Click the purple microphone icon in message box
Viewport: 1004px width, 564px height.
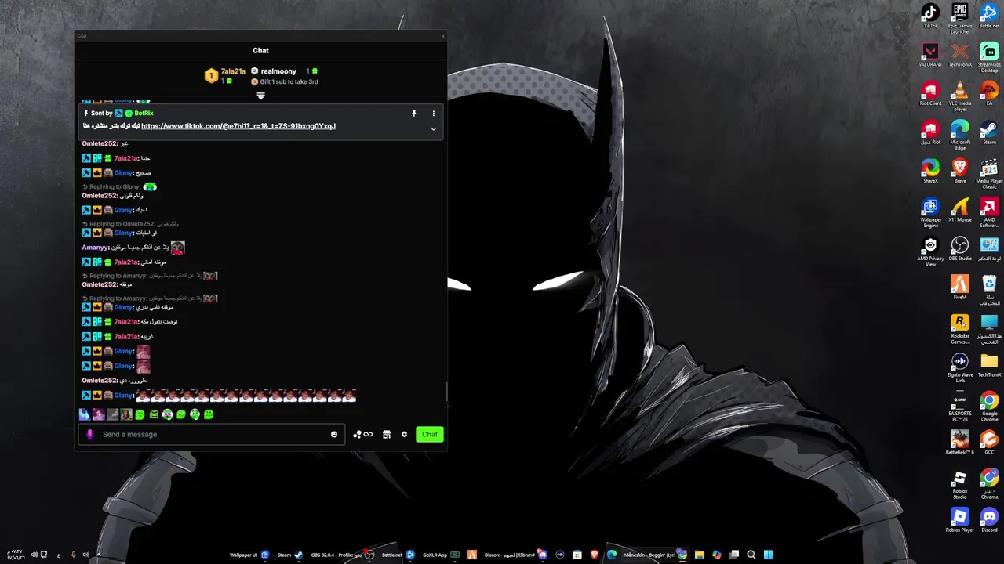(89, 434)
